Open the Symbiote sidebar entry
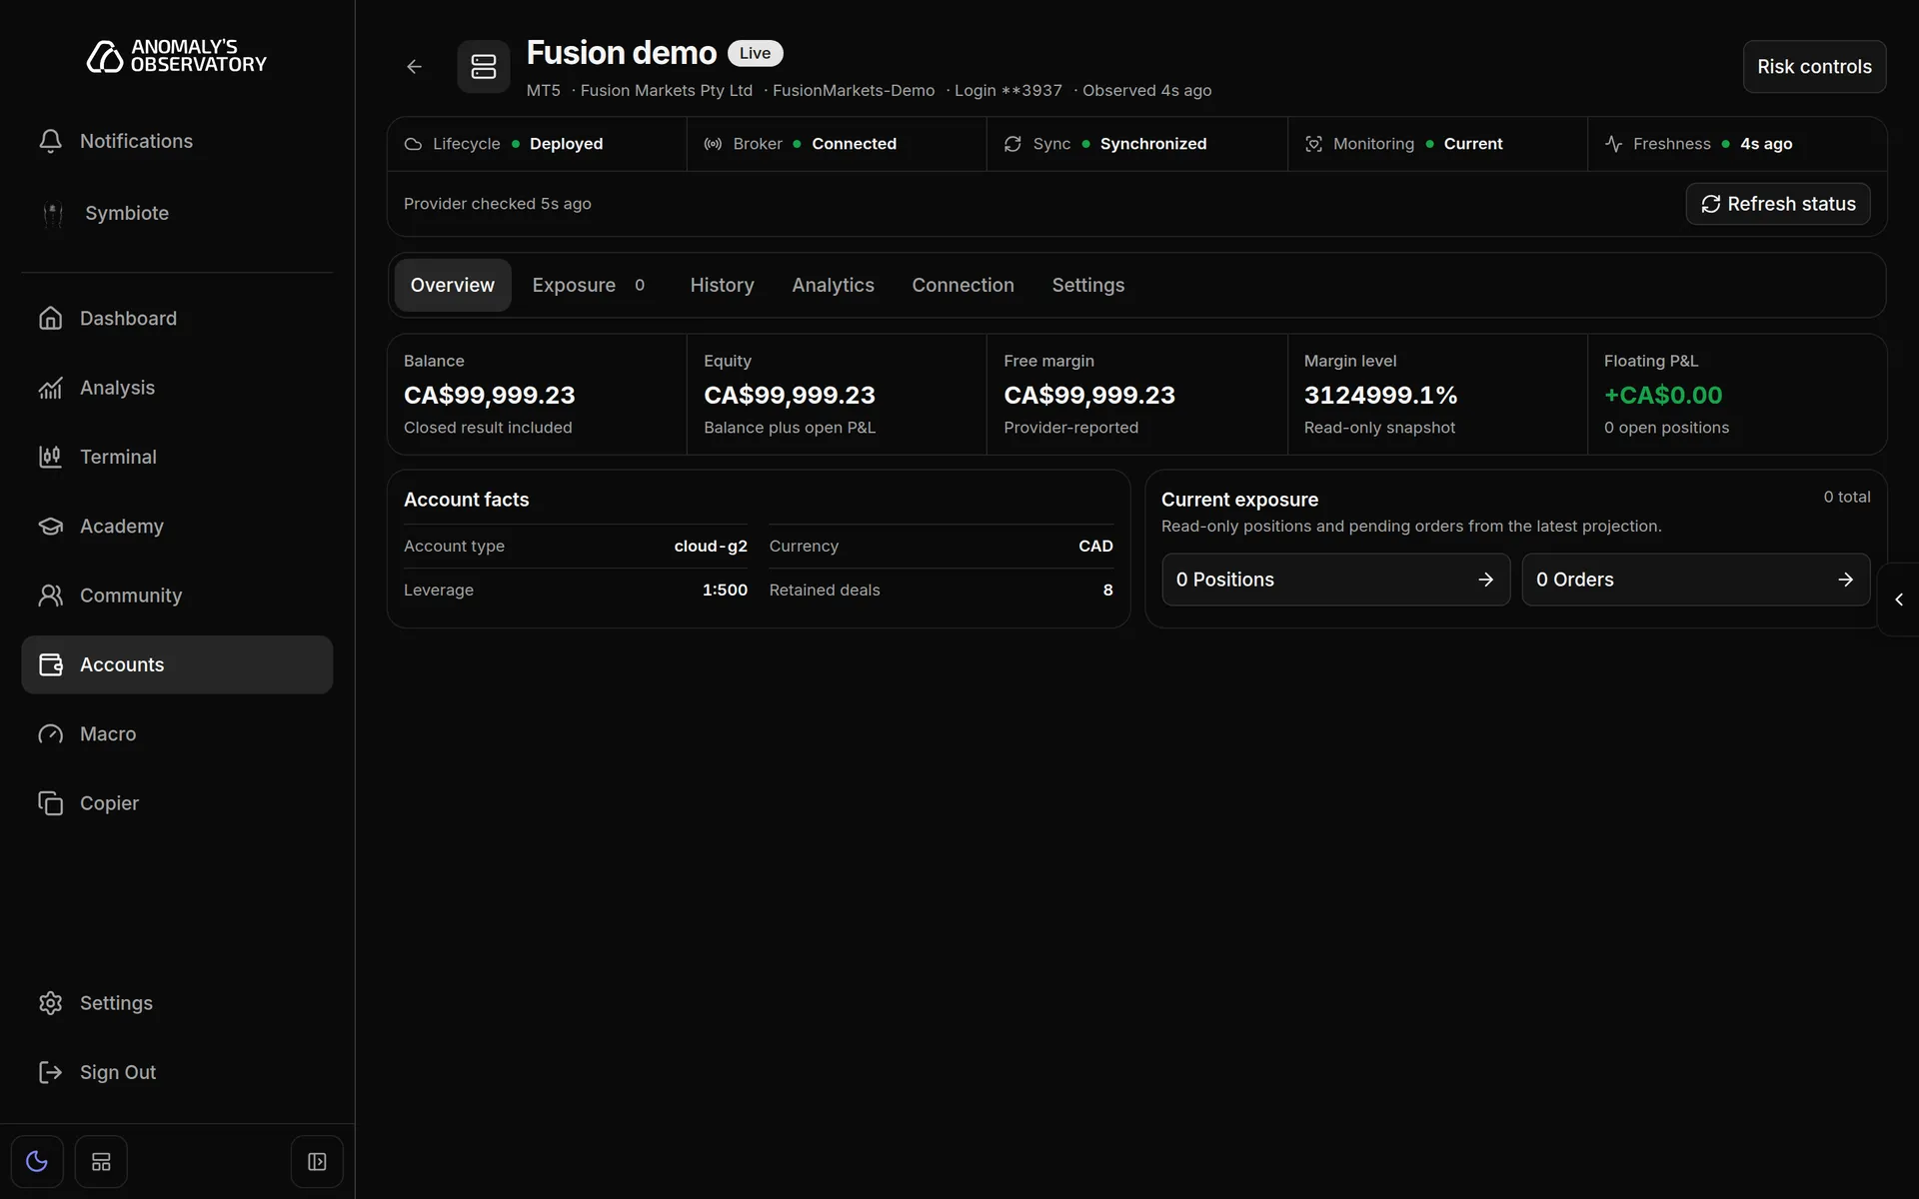This screenshot has width=1919, height=1199. pos(177,213)
